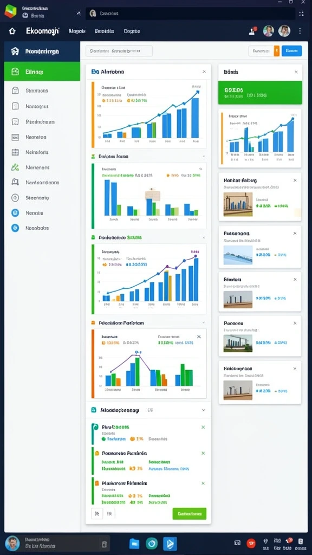Click the blue circular Nenobs sidebar icon
Viewport: 312px width, 555px height.
15,212
